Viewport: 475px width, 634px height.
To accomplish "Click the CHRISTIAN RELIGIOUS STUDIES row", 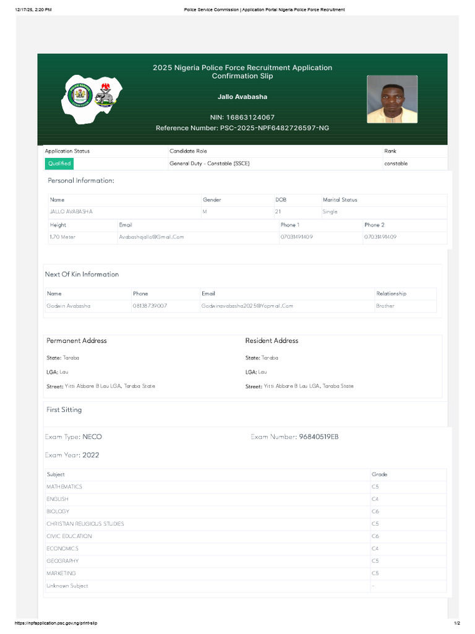I will (246, 524).
